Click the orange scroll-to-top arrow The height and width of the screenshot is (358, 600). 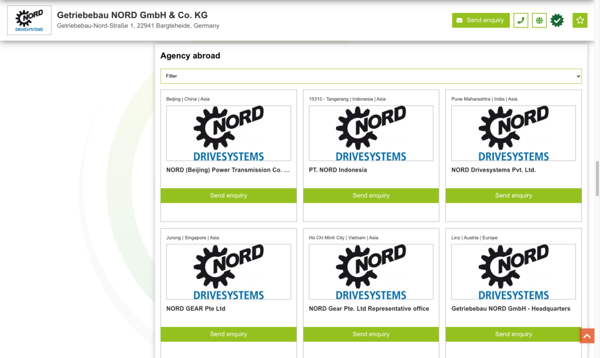pyautogui.click(x=587, y=336)
